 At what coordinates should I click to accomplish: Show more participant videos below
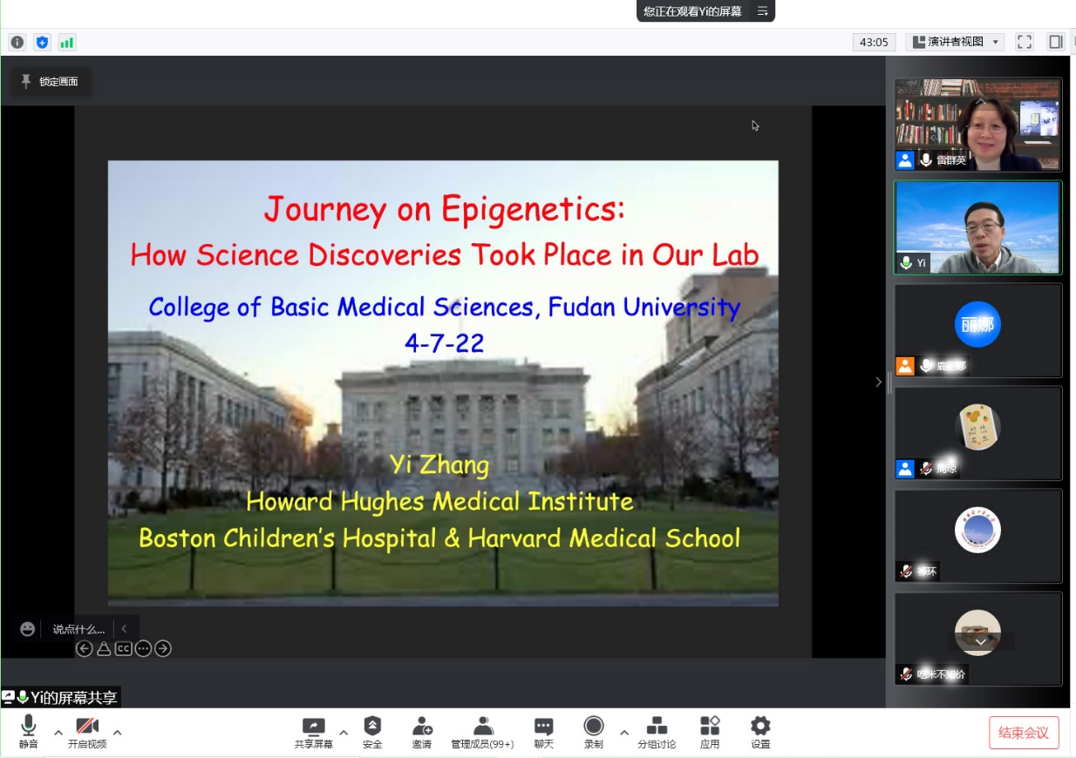[x=981, y=641]
